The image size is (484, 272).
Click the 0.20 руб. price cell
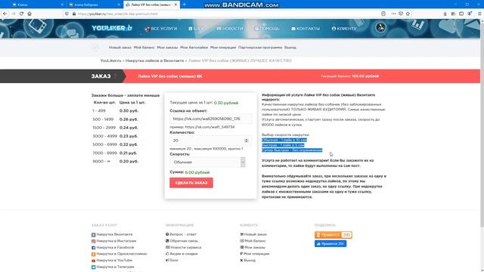point(129,161)
